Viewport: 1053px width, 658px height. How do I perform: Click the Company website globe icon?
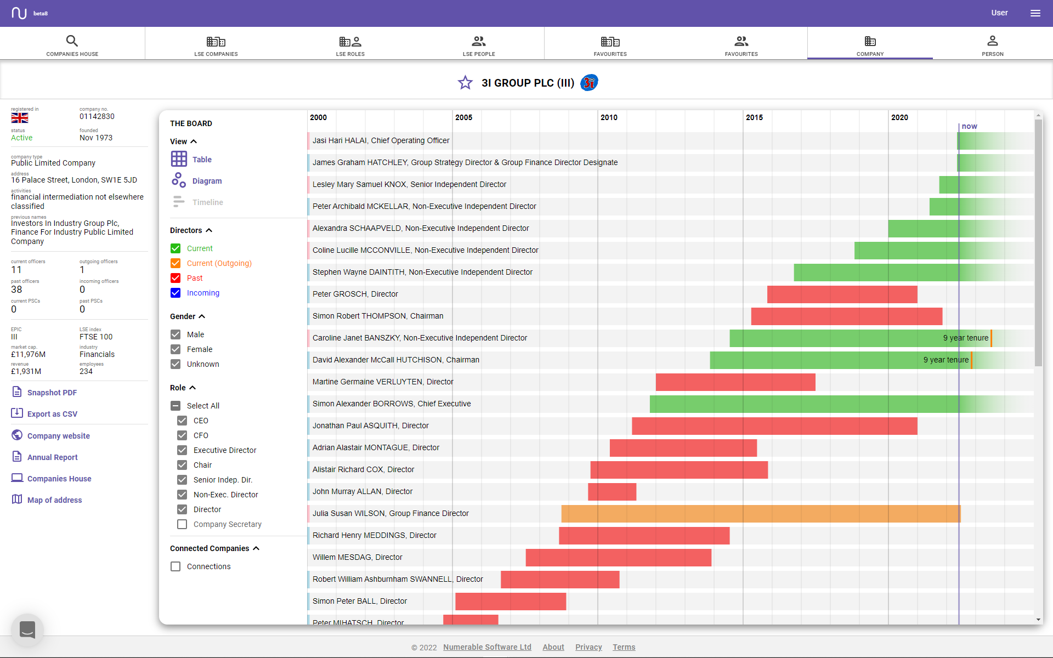click(x=17, y=435)
